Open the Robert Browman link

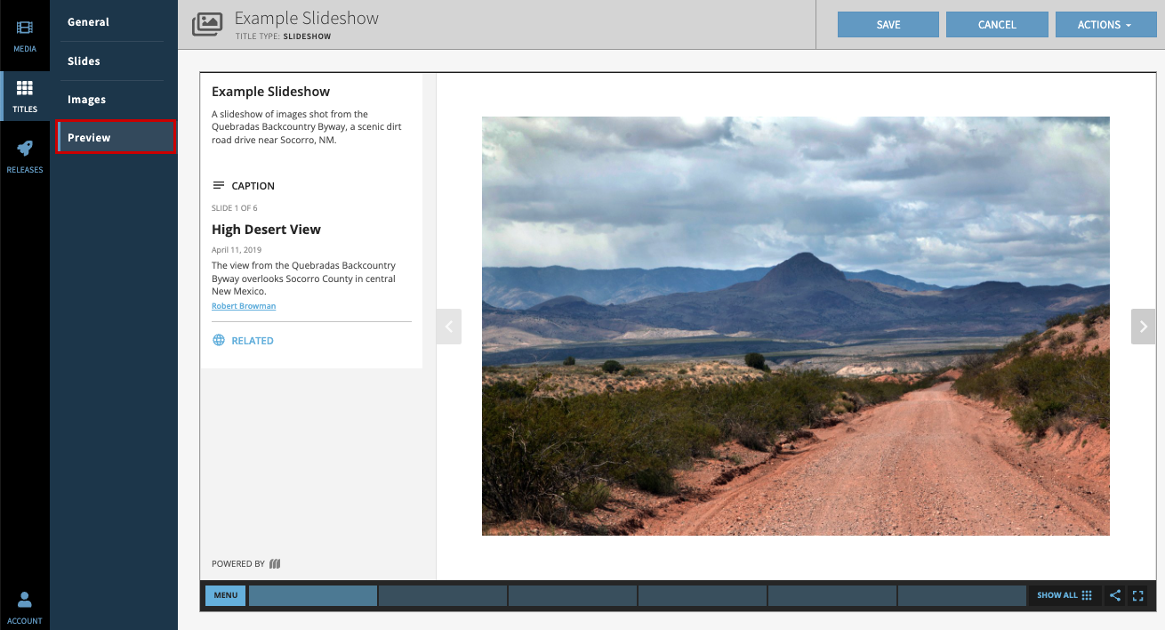(243, 305)
